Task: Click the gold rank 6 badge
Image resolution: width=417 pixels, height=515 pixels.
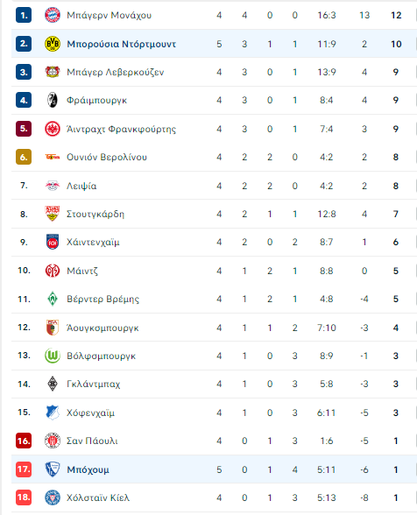Action: [x=24, y=157]
